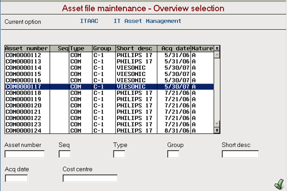Click the ITAAC option code text

[89, 21]
